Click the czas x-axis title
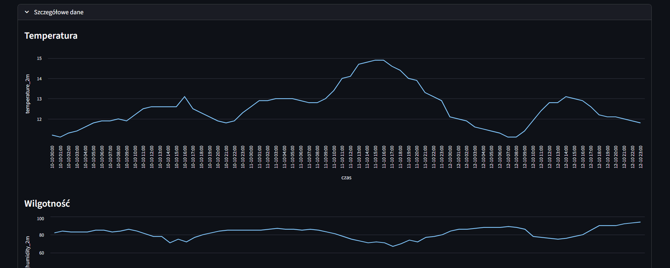Image resolution: width=670 pixels, height=268 pixels. tap(346, 178)
